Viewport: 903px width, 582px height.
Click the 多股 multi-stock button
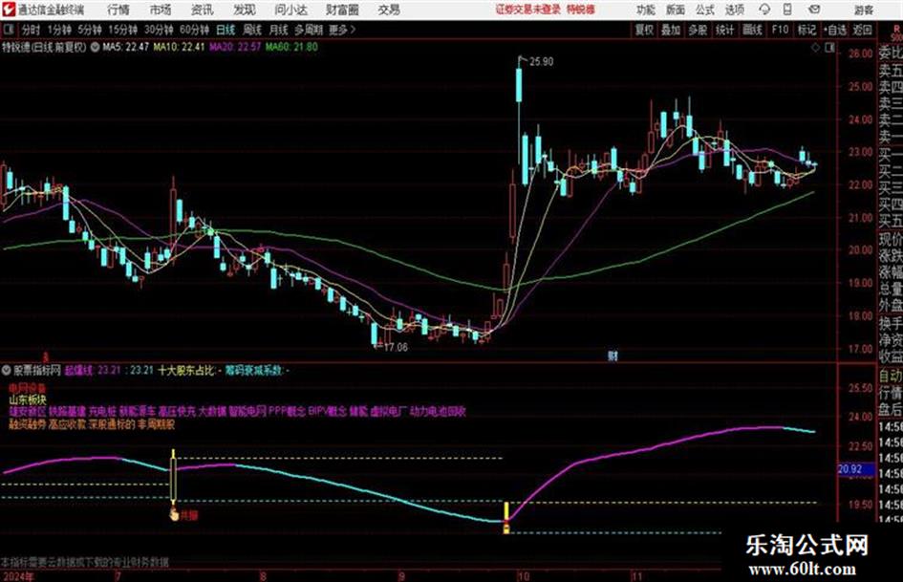click(698, 30)
